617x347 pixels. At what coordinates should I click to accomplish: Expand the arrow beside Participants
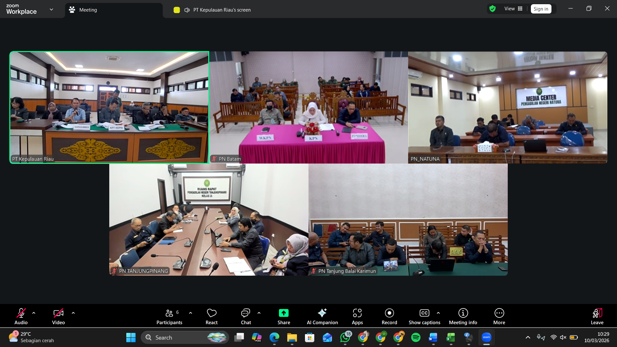pyautogui.click(x=191, y=313)
